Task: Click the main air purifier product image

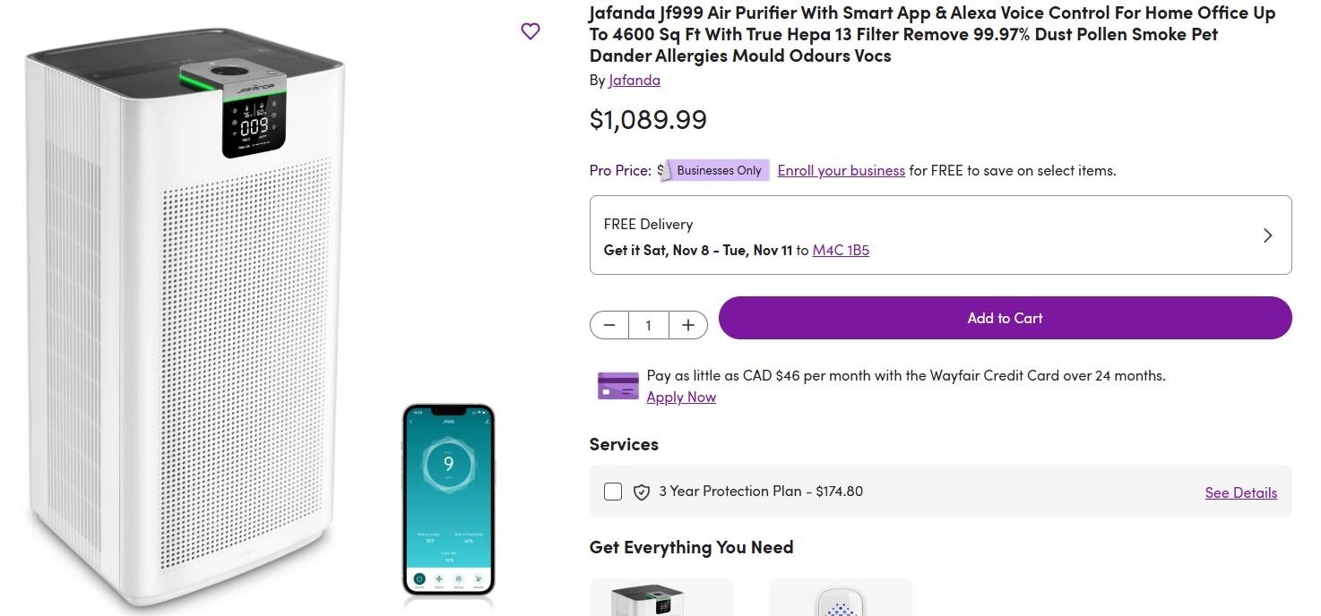Action: tap(188, 358)
